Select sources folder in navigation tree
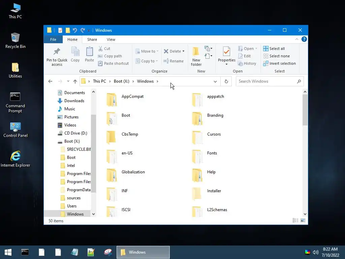Viewport: 345px width, 259px height. (70, 198)
